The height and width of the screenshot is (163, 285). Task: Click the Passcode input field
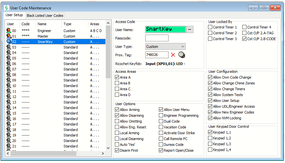pyautogui.click(x=157, y=38)
